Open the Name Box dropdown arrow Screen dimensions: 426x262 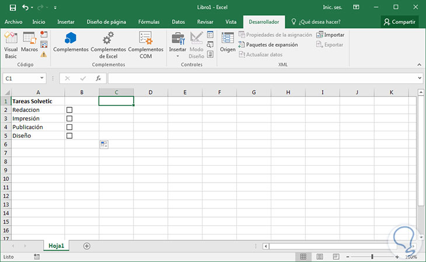click(42, 78)
